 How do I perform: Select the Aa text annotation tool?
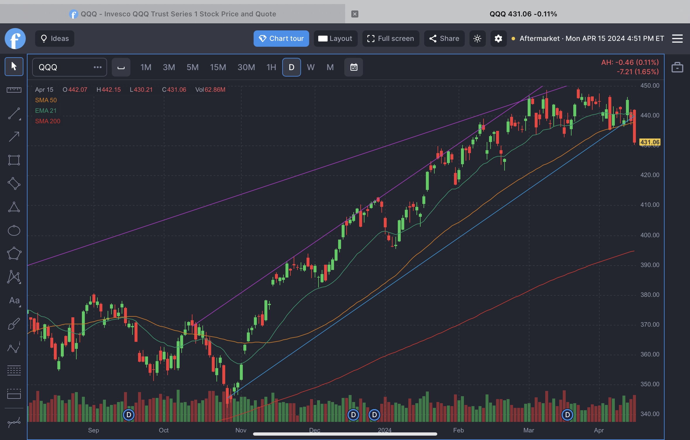pyautogui.click(x=14, y=301)
